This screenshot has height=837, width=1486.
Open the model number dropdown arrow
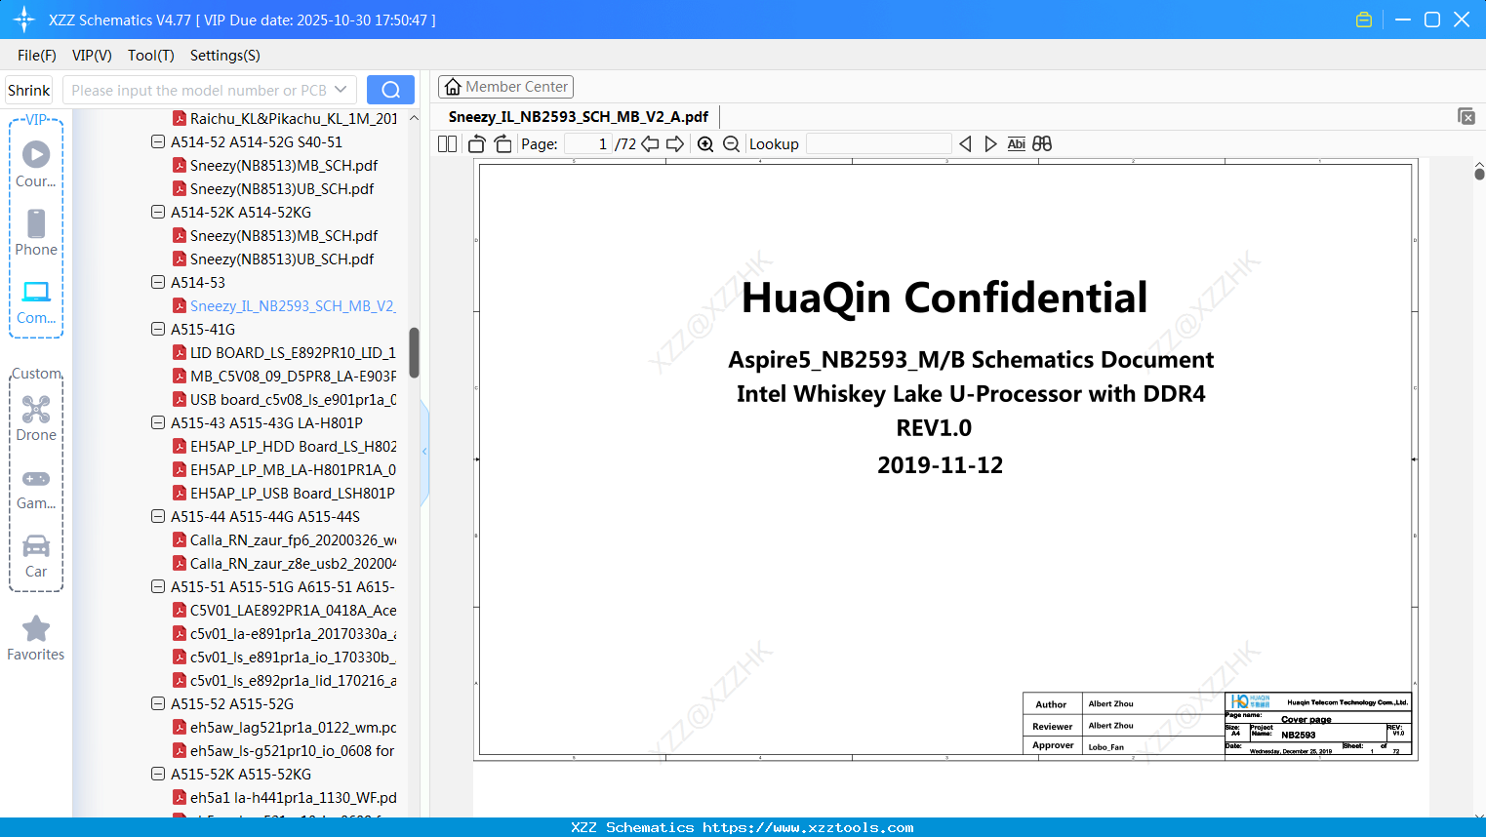tap(341, 90)
